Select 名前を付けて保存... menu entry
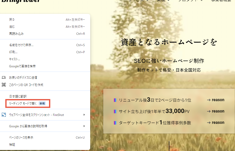Screen dimensions: 235x151 [21, 45]
